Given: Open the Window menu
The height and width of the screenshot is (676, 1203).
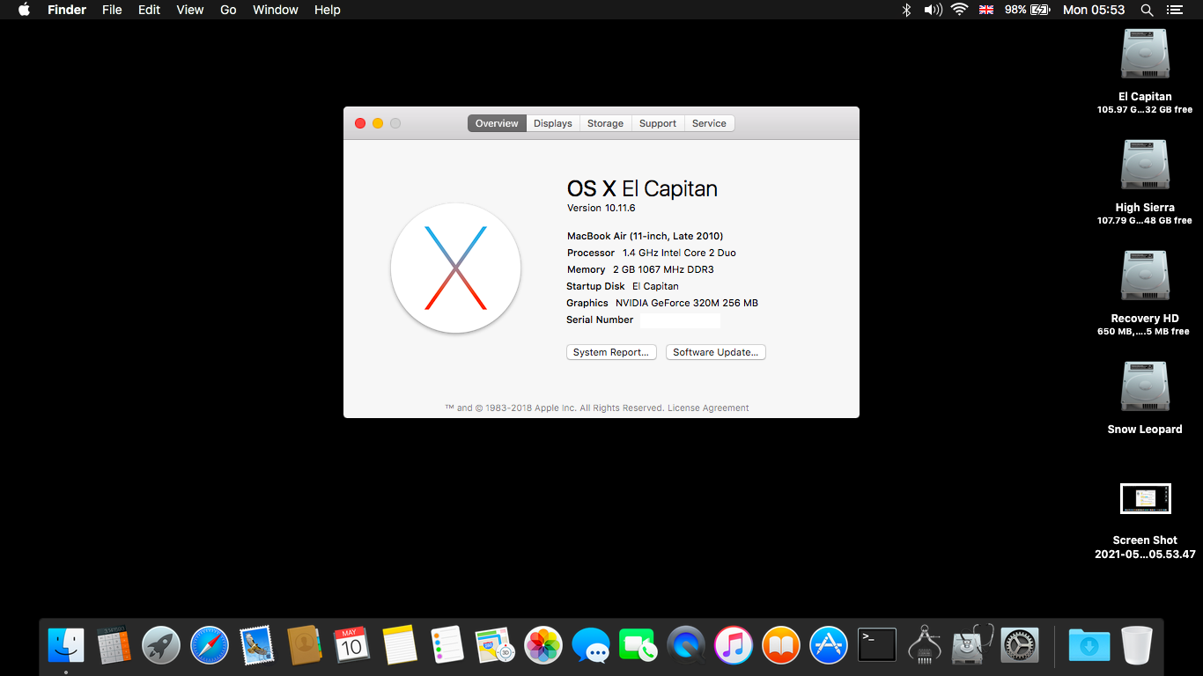Looking at the screenshot, I should 276,10.
